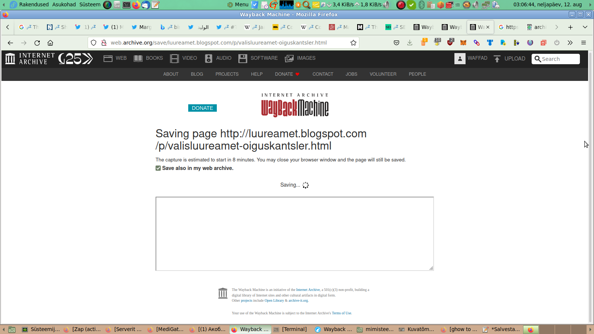Open taskbar item 'Süsteemij...'
Viewport: 594px width, 334px height.
[41, 329]
